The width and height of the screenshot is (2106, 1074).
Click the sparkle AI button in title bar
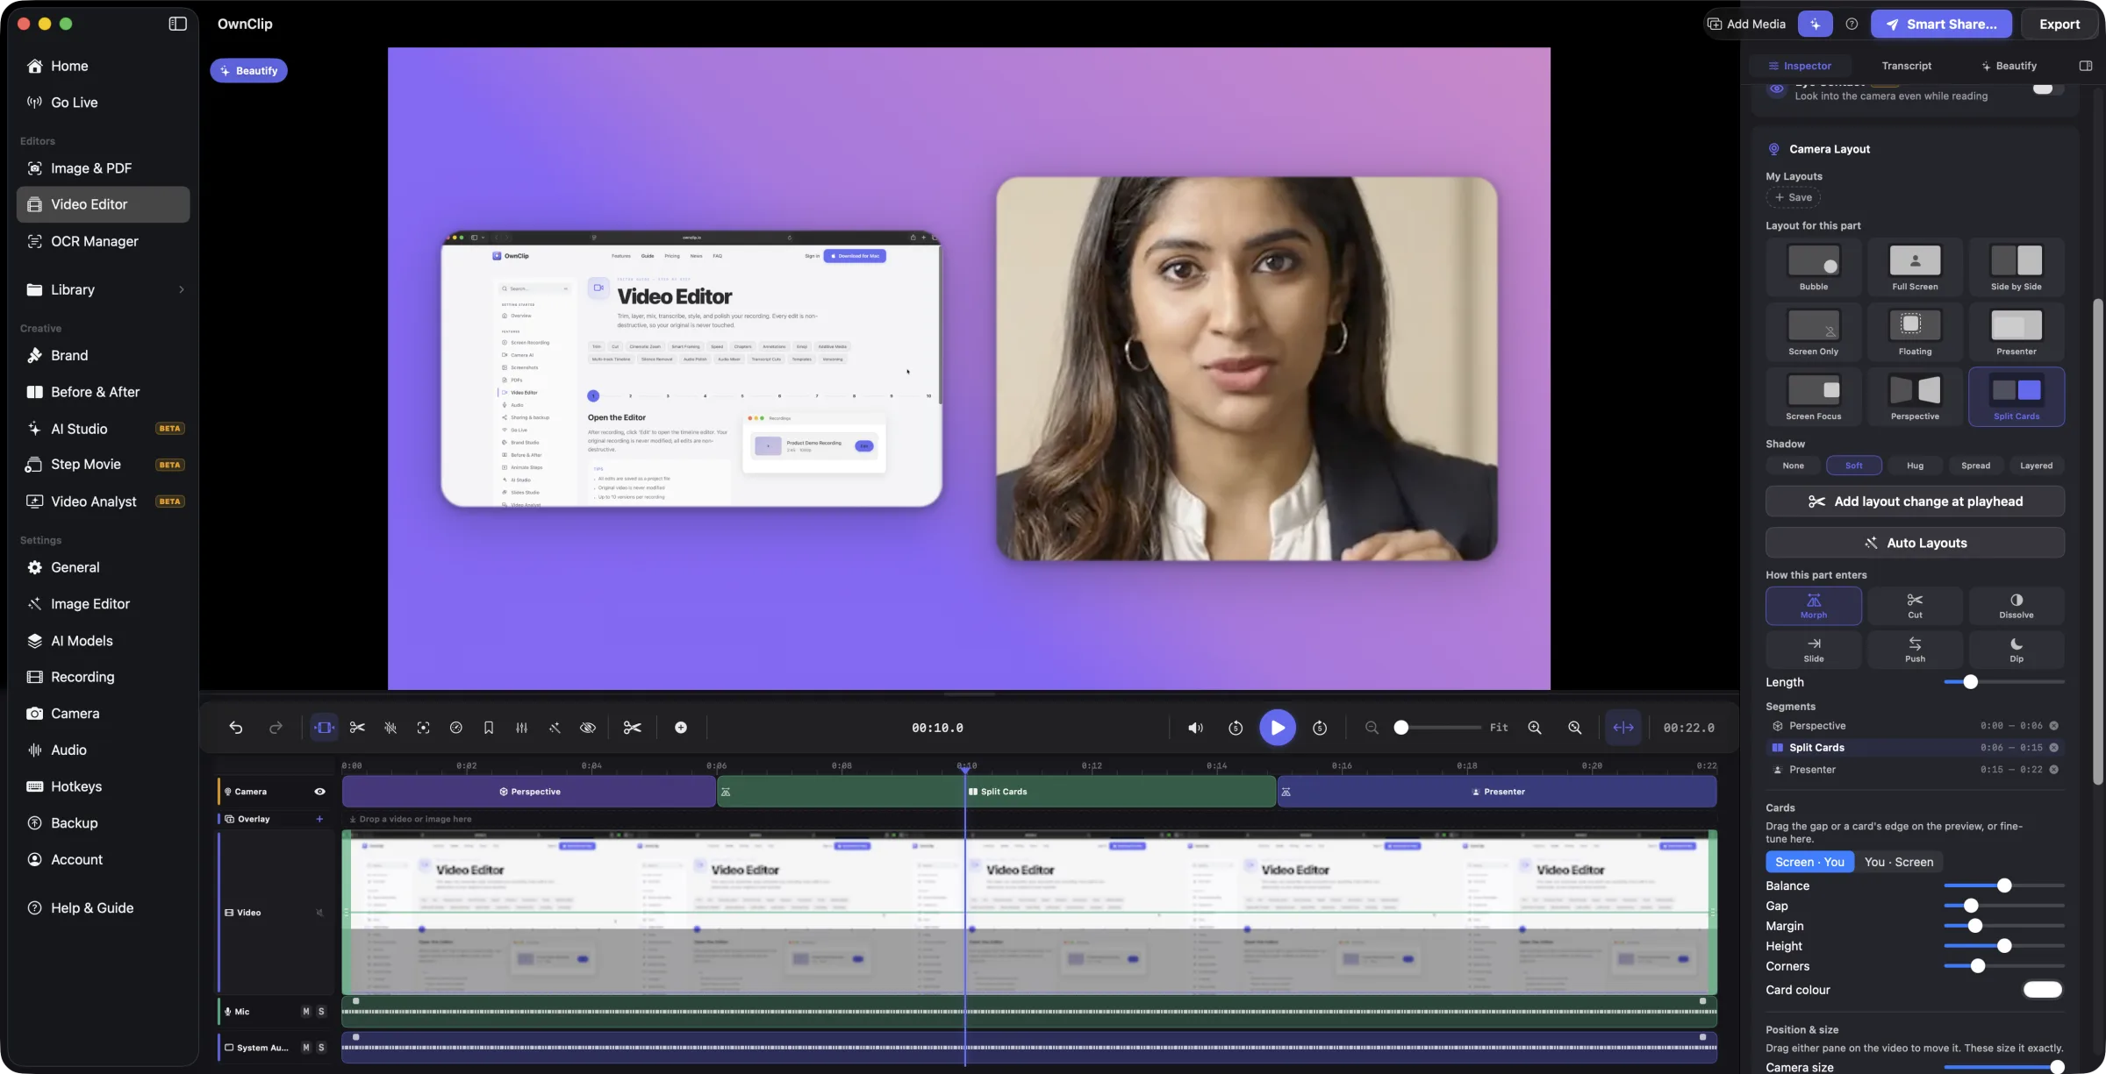(x=1816, y=24)
